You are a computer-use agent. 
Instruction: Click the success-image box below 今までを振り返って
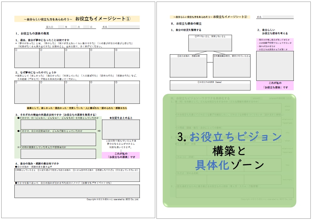pos(77,191)
